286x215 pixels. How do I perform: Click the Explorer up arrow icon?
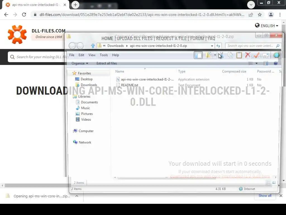click(x=93, y=46)
